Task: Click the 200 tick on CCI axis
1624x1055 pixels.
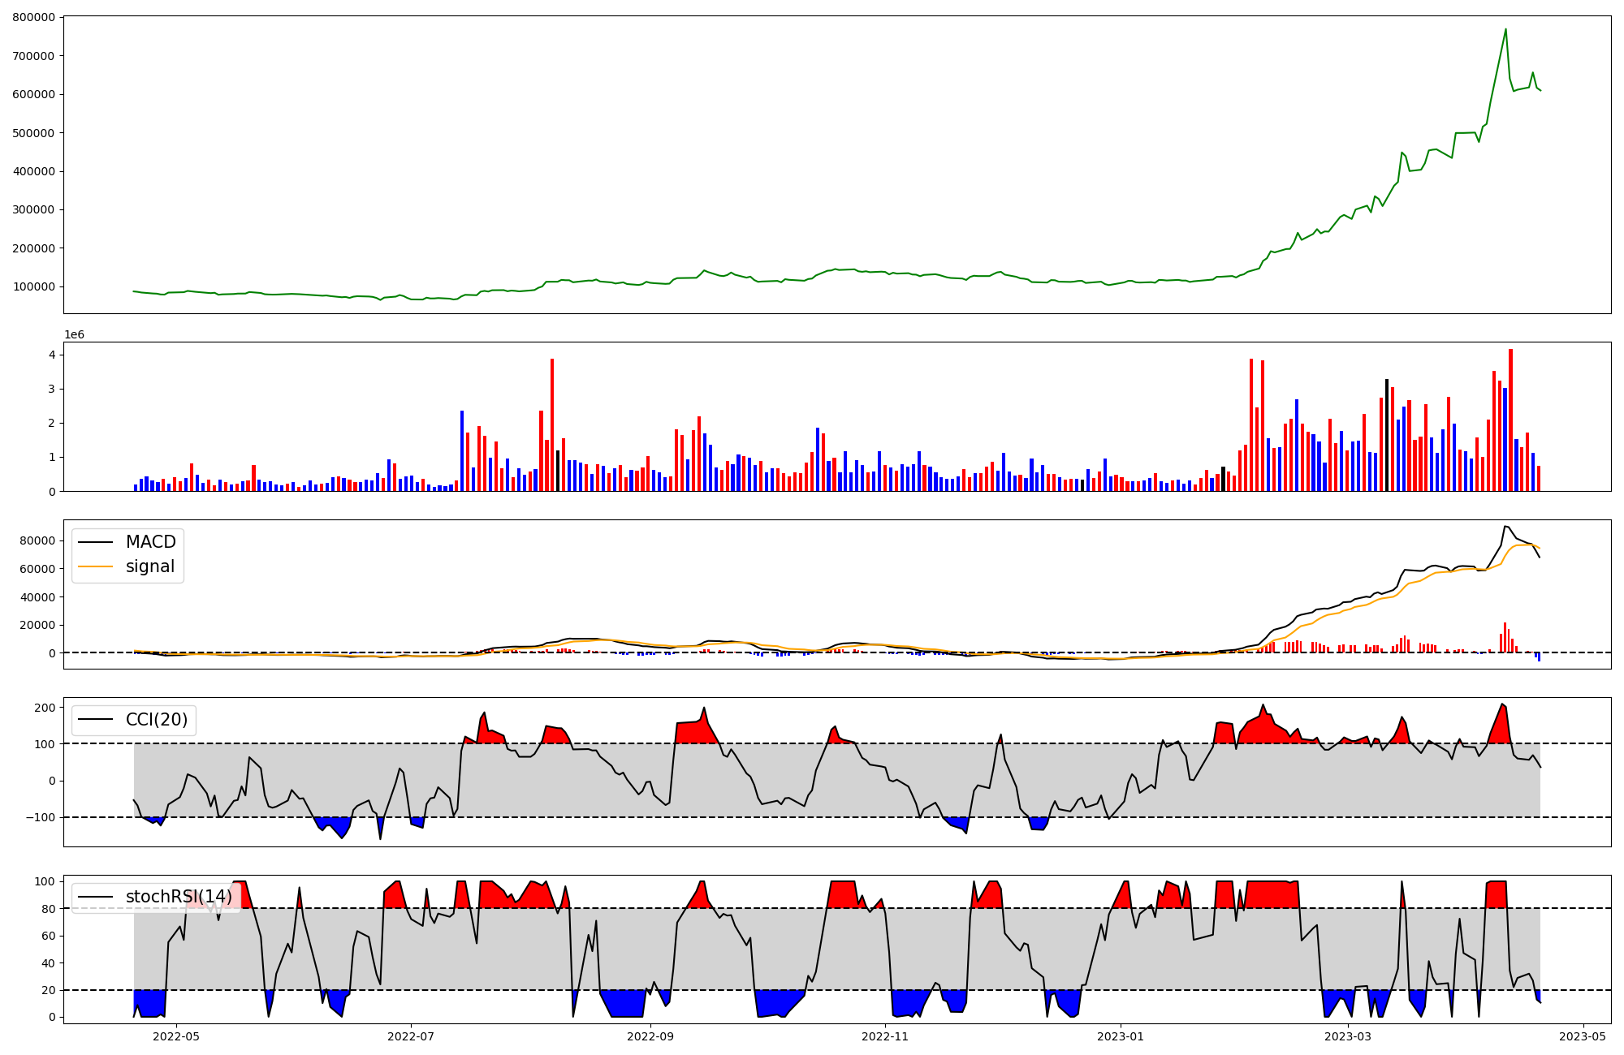Action: [x=45, y=708]
